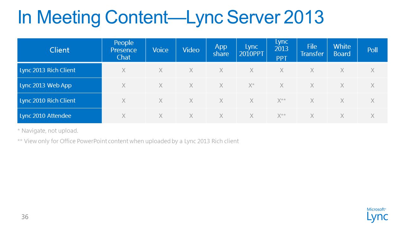Select the 'Lync 2013 Rich Client' row label
The image size is (405, 228).
click(x=60, y=70)
